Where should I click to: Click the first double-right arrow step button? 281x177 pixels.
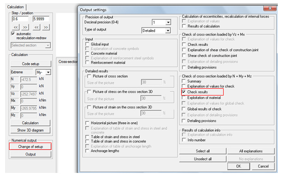[25, 27]
